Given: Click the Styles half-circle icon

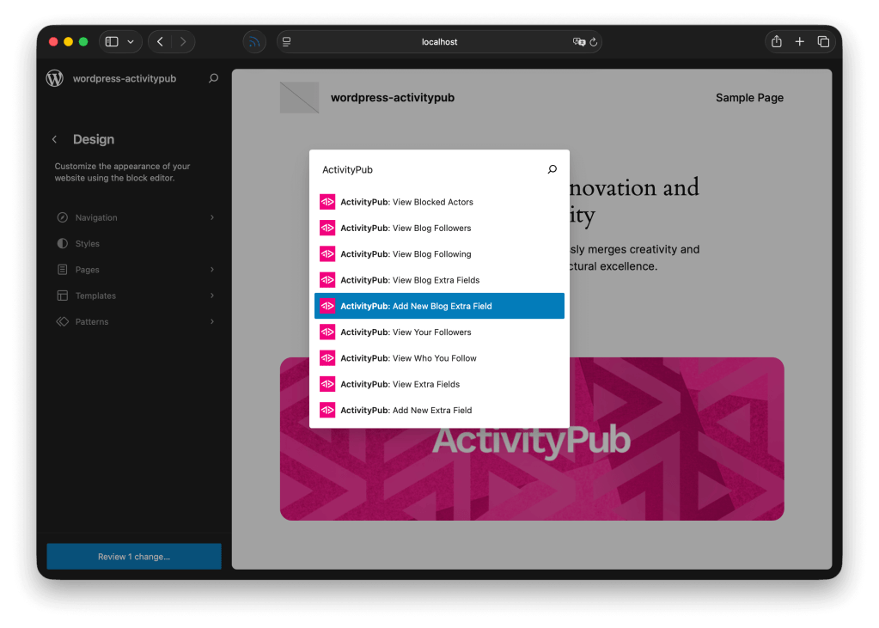Looking at the screenshot, I should tap(62, 244).
